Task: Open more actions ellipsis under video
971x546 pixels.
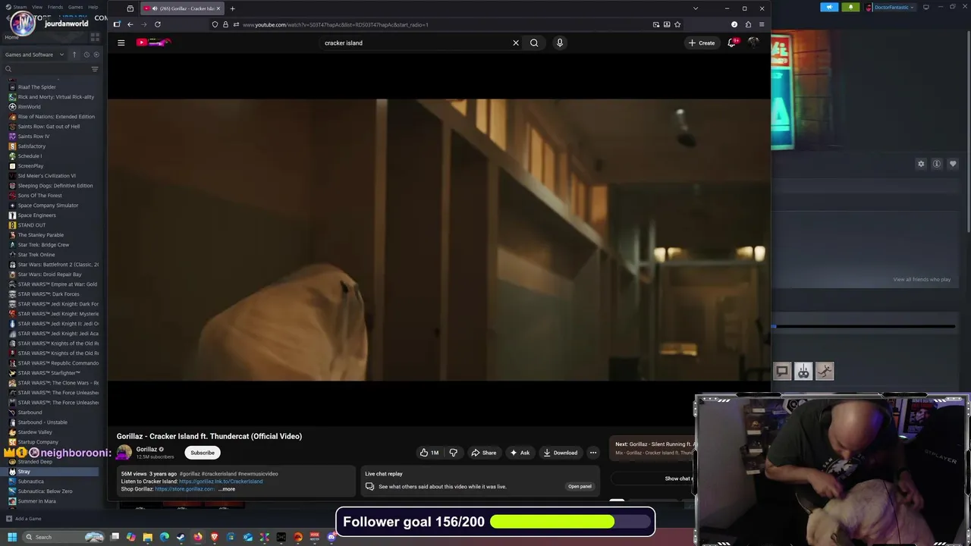Action: click(593, 453)
